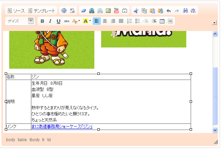Insert a table from toolbar

(162, 21)
